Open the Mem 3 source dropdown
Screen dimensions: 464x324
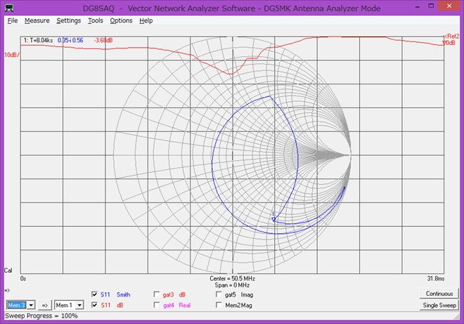(30, 305)
